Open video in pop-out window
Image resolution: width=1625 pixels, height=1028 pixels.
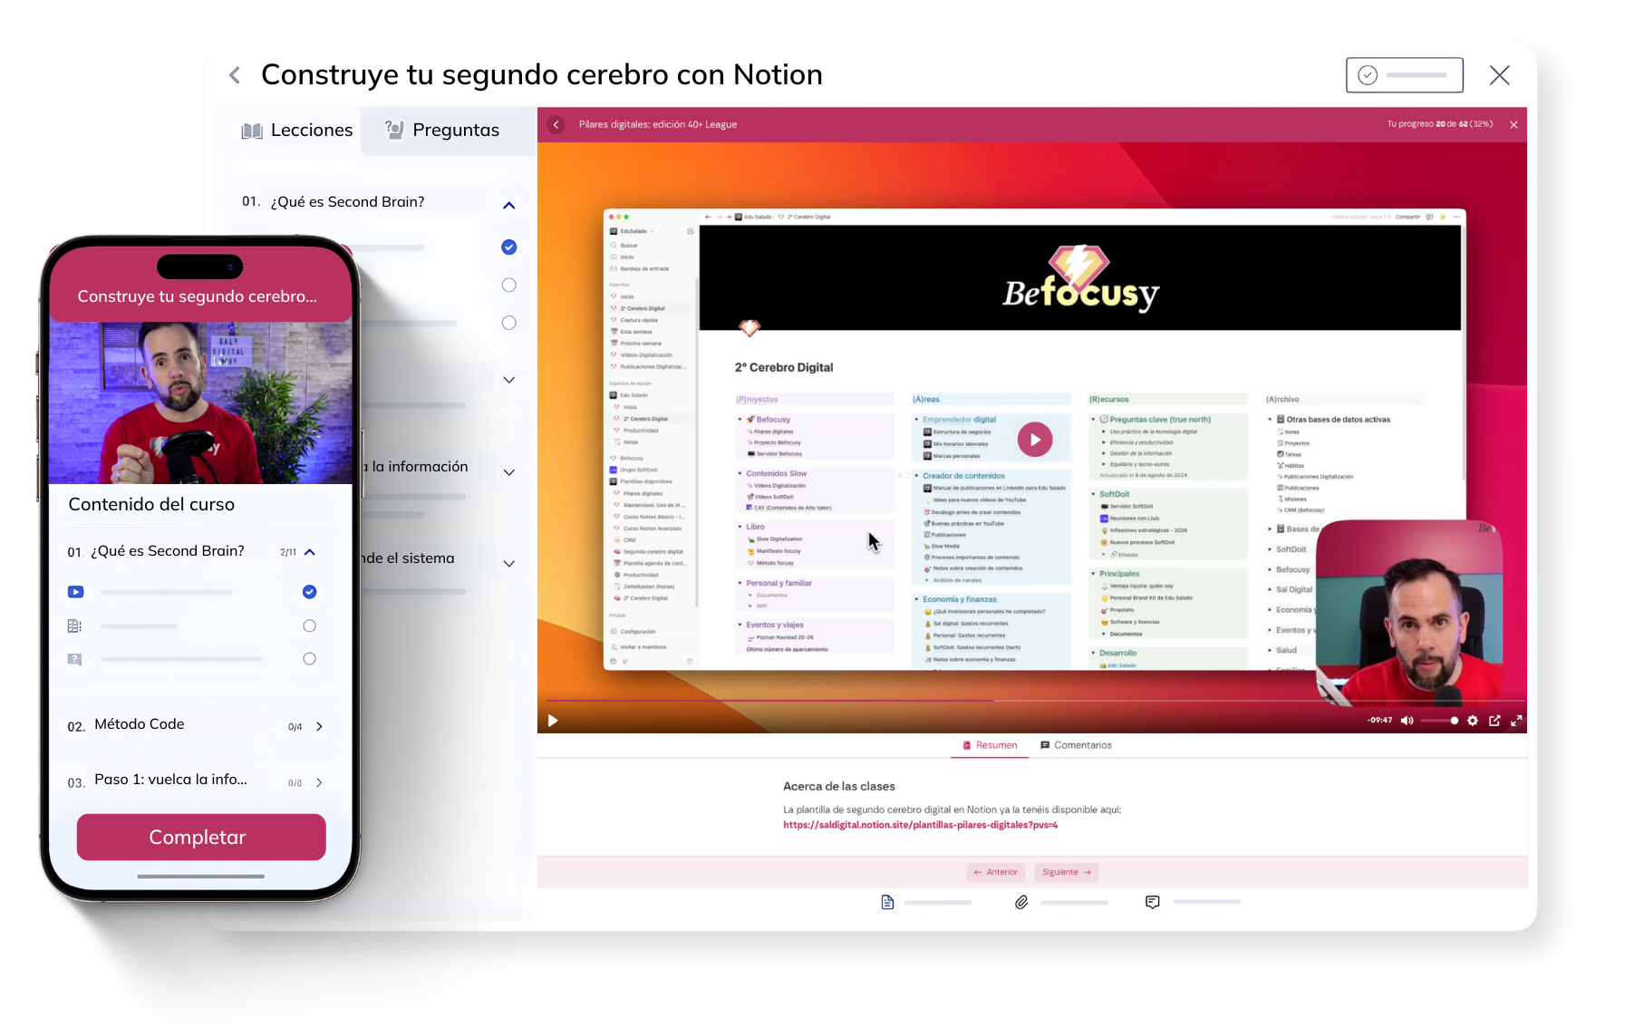[1494, 721]
